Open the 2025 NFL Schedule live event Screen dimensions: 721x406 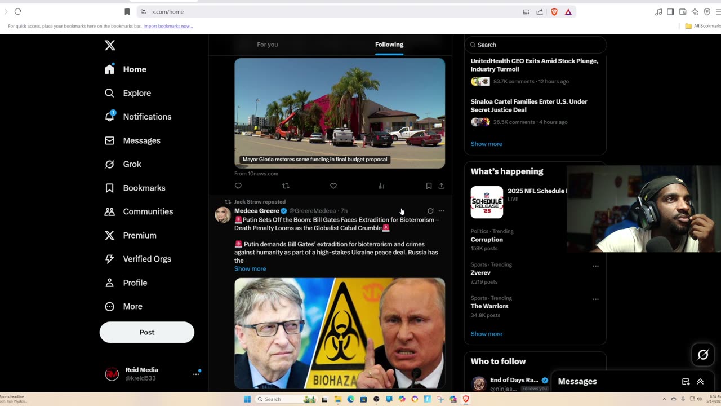click(519, 202)
